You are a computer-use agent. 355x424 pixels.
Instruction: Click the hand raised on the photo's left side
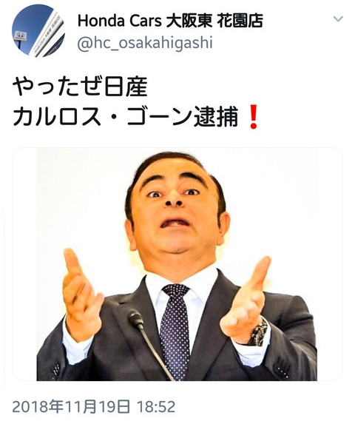[81, 293]
